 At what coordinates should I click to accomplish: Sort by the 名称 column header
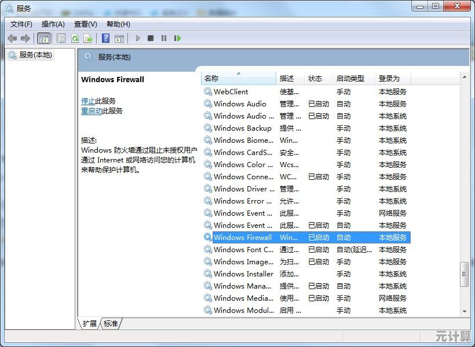click(239, 78)
